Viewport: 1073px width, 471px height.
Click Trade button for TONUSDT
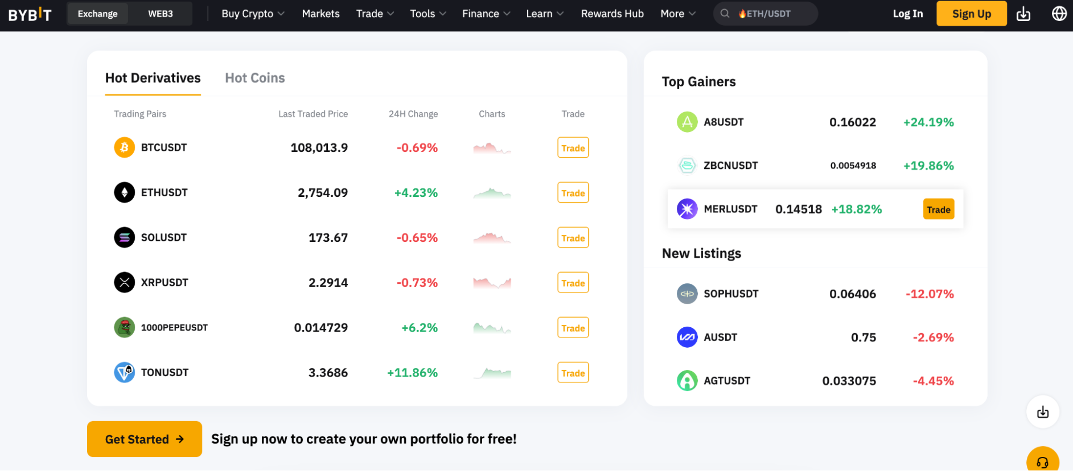pos(573,373)
